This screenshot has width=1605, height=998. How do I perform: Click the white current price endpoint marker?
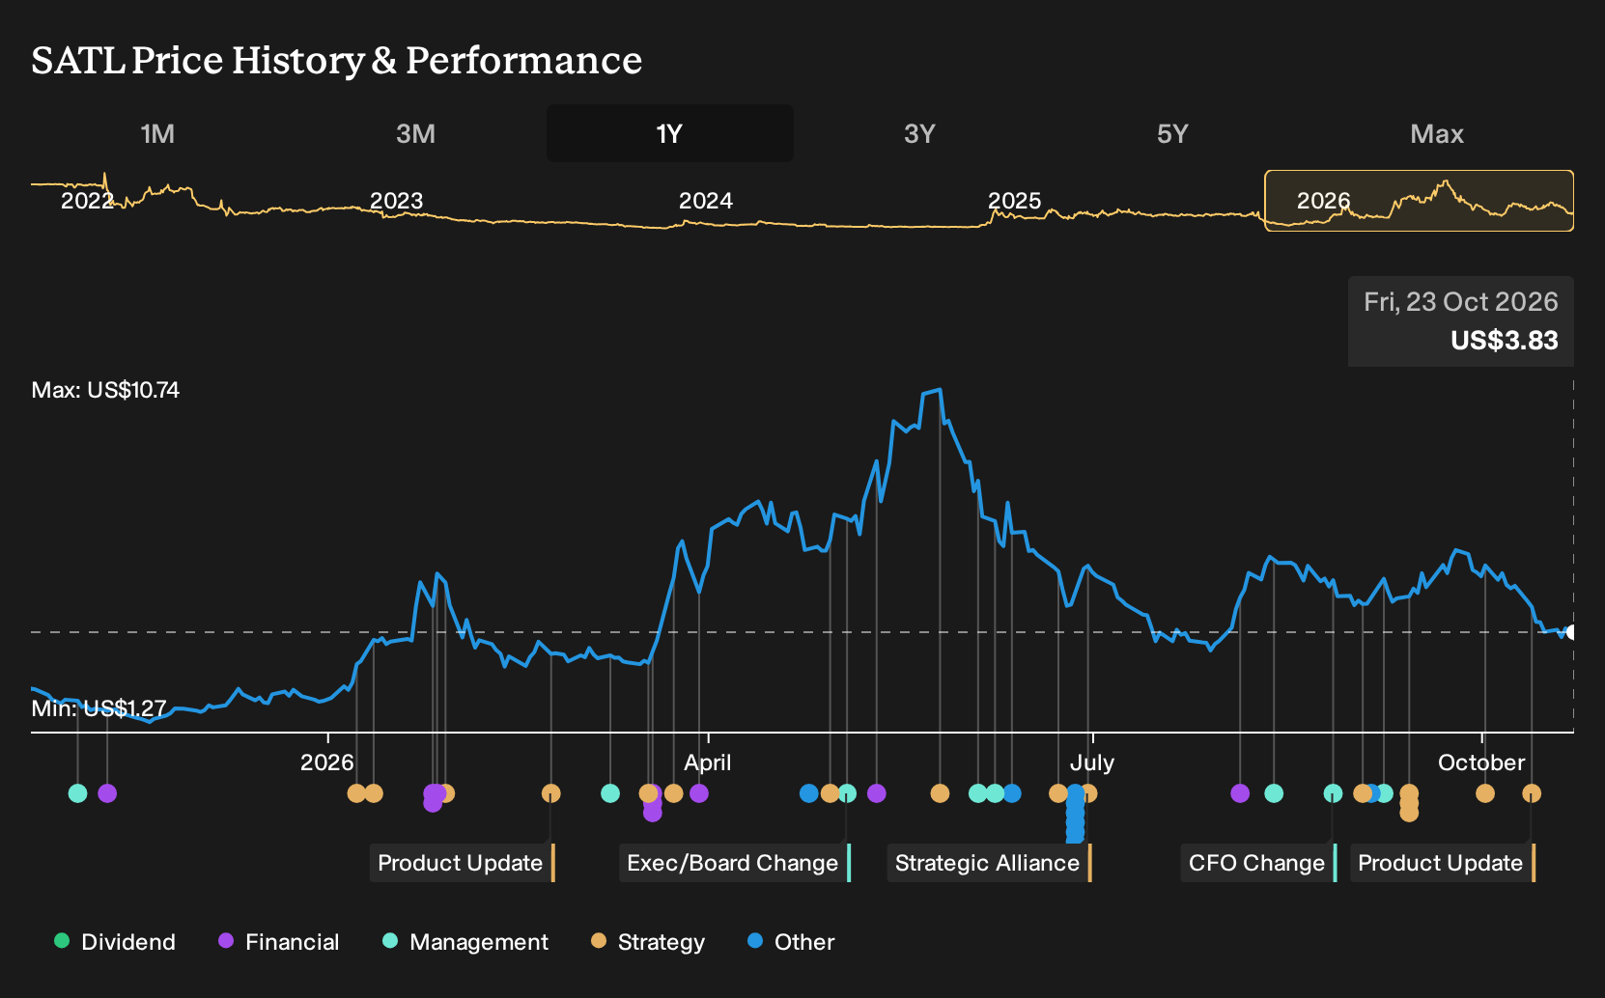[1571, 632]
